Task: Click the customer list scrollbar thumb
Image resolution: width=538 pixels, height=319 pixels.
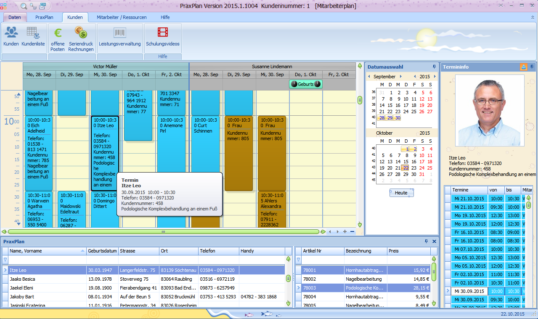Action: coord(288,278)
